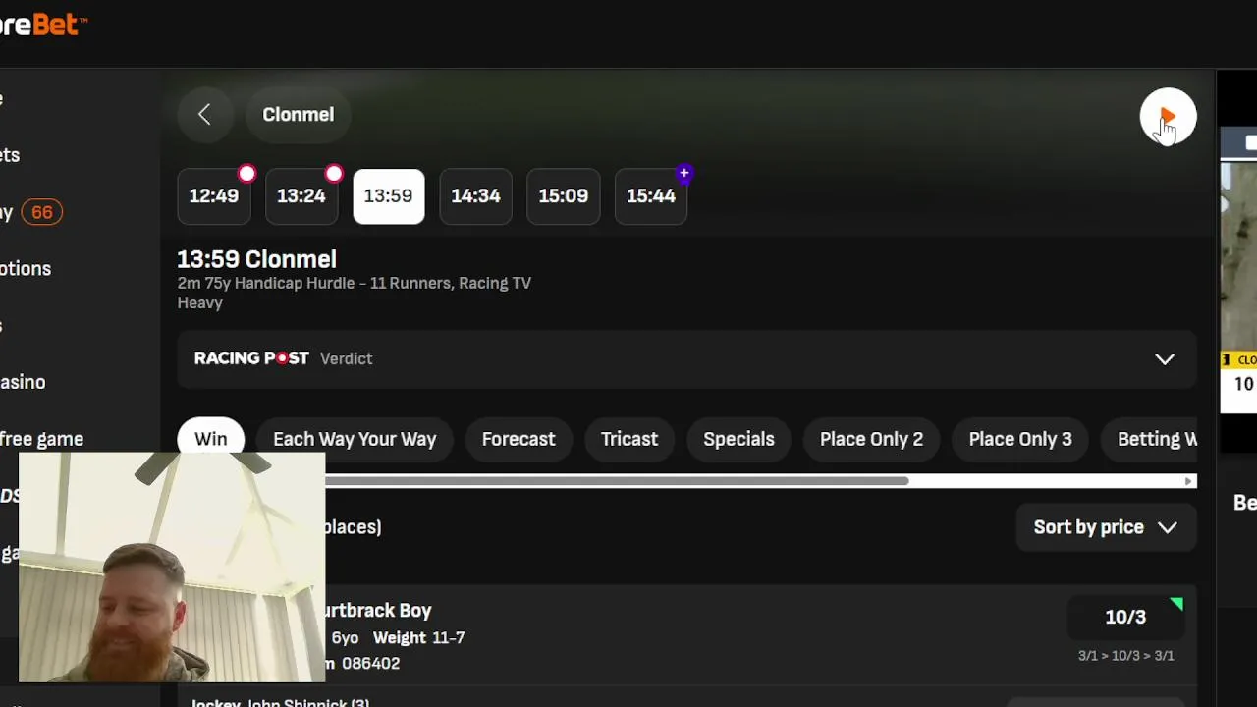This screenshot has height=707, width=1257.
Task: Open the Place Only 2 tab
Action: [871, 439]
